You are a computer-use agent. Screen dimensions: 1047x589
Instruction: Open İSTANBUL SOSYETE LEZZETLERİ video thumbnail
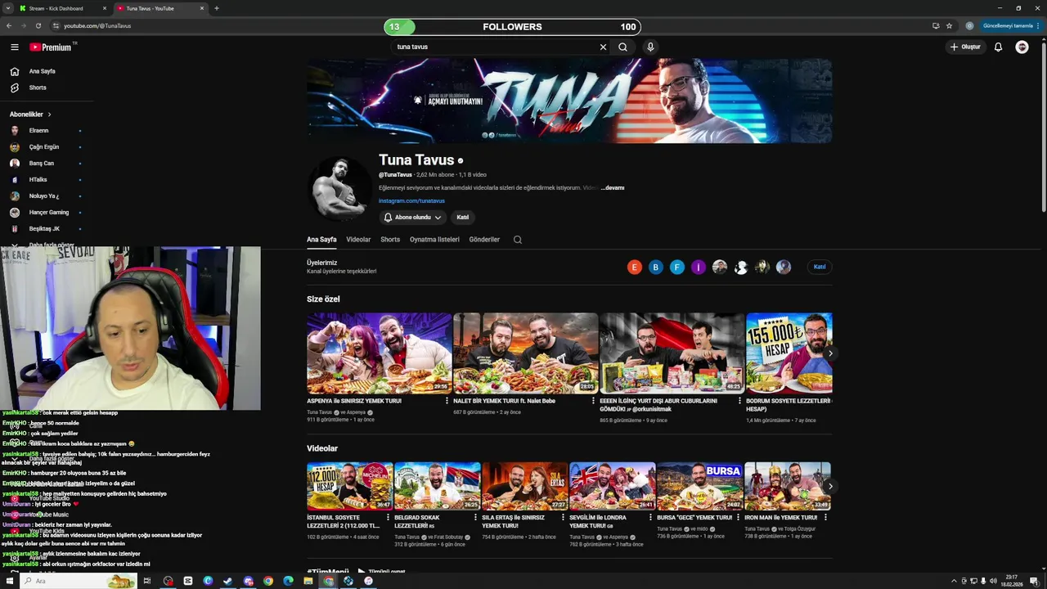[x=350, y=486]
